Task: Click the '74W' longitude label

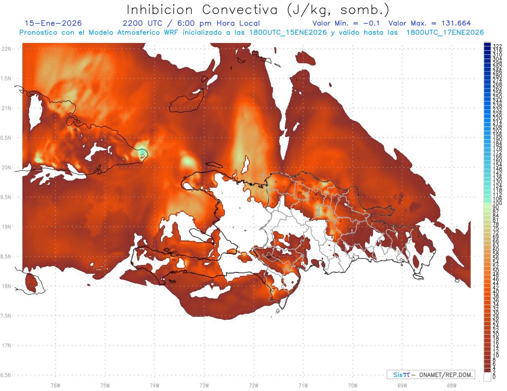Action: point(154,386)
